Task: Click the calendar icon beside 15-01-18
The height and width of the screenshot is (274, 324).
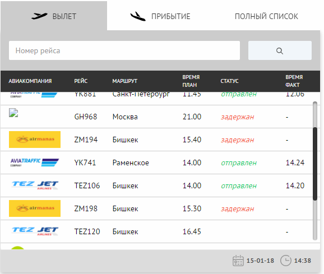Action: pyautogui.click(x=238, y=261)
